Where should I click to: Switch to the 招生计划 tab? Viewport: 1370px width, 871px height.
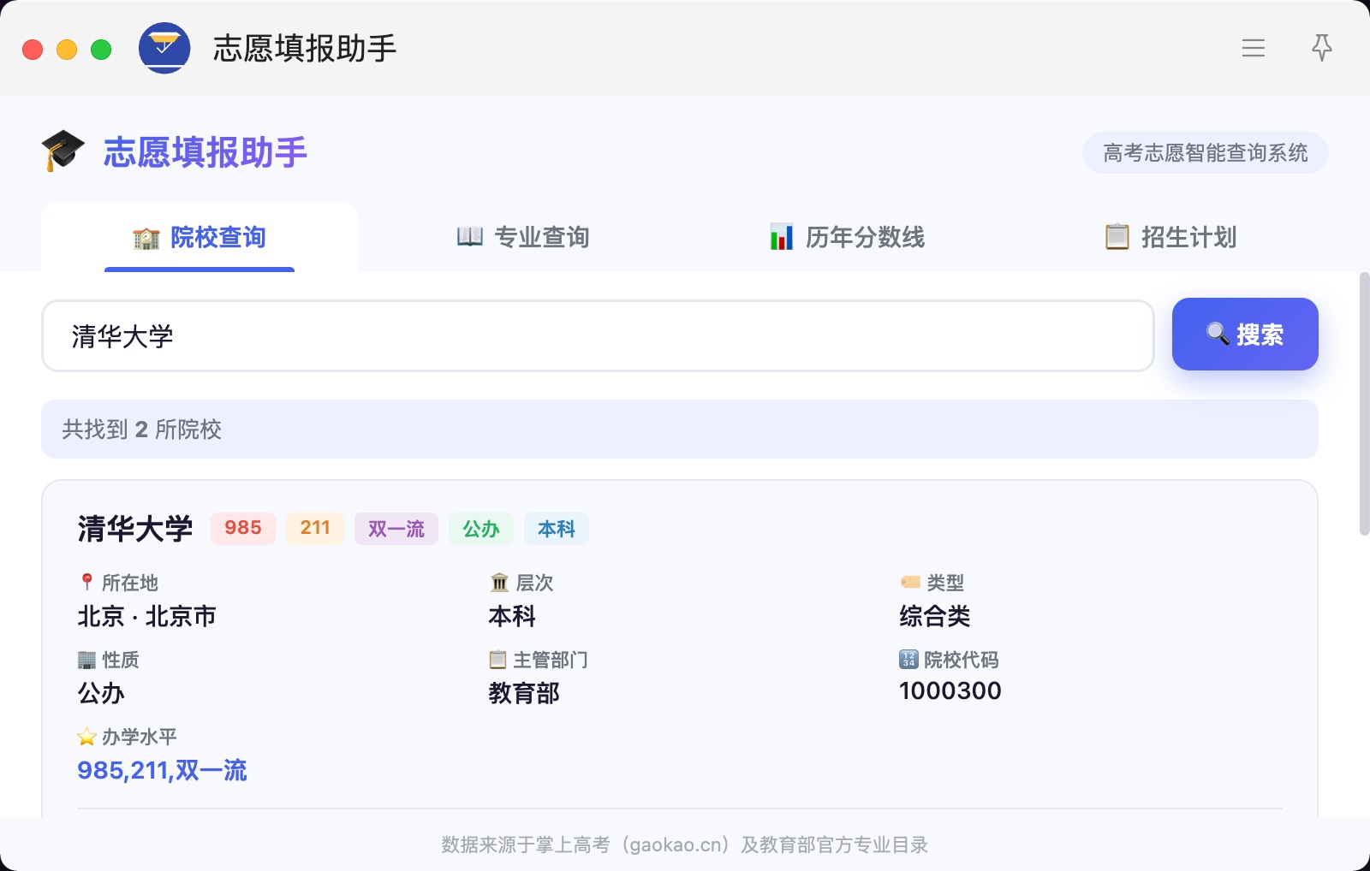tap(1170, 237)
